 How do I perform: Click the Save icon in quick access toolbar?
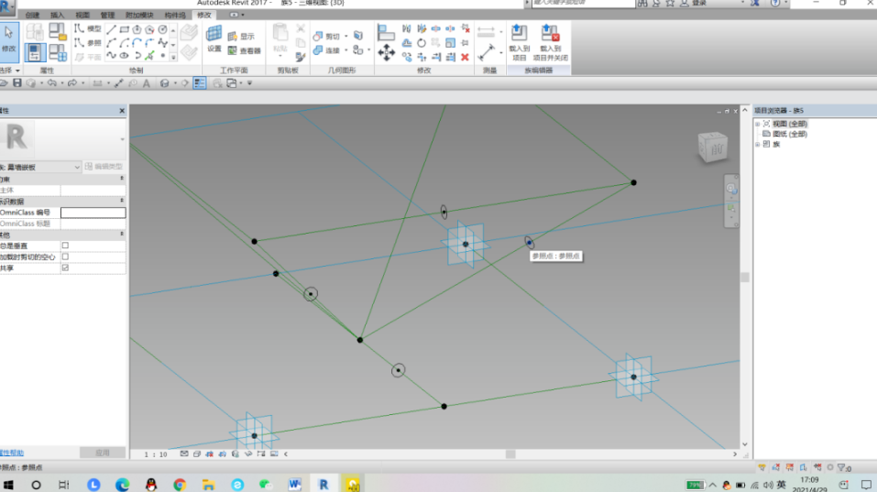pyautogui.click(x=17, y=82)
